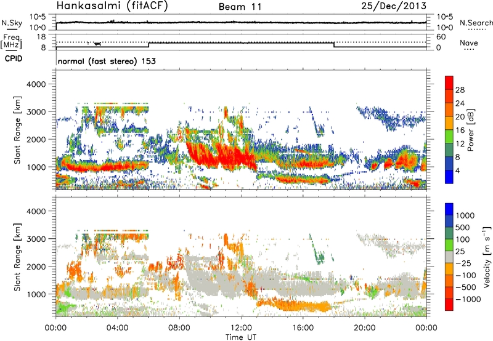
Task: Click 'normal (fast stereo) 153' text
Action: [x=107, y=61]
